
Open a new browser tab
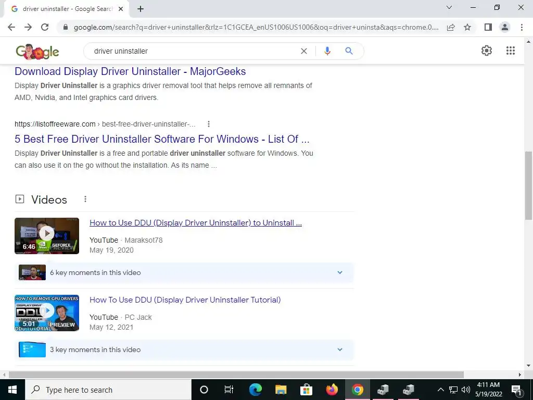tap(141, 9)
